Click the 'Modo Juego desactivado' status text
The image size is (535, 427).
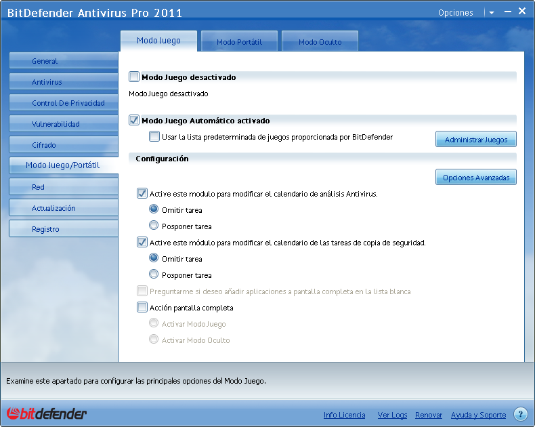[169, 94]
